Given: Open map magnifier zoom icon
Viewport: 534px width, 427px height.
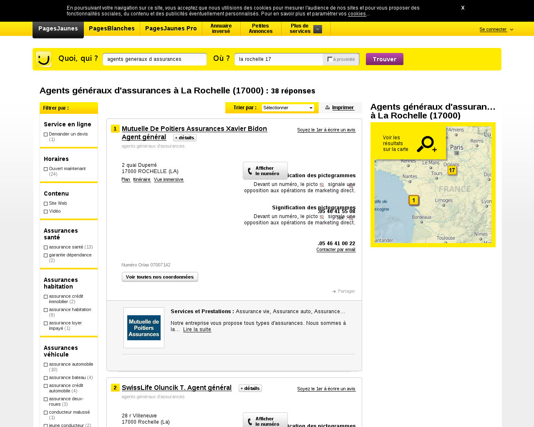Looking at the screenshot, I should click(426, 144).
